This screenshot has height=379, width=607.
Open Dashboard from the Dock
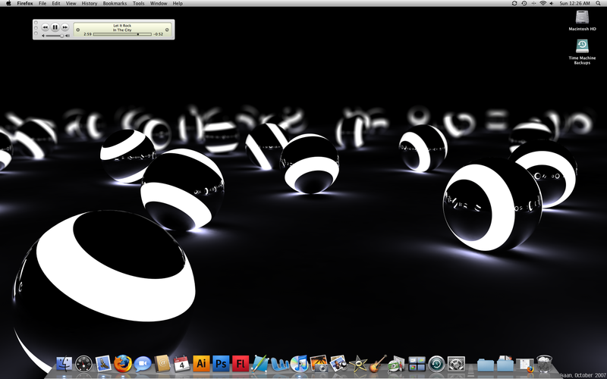(84, 364)
